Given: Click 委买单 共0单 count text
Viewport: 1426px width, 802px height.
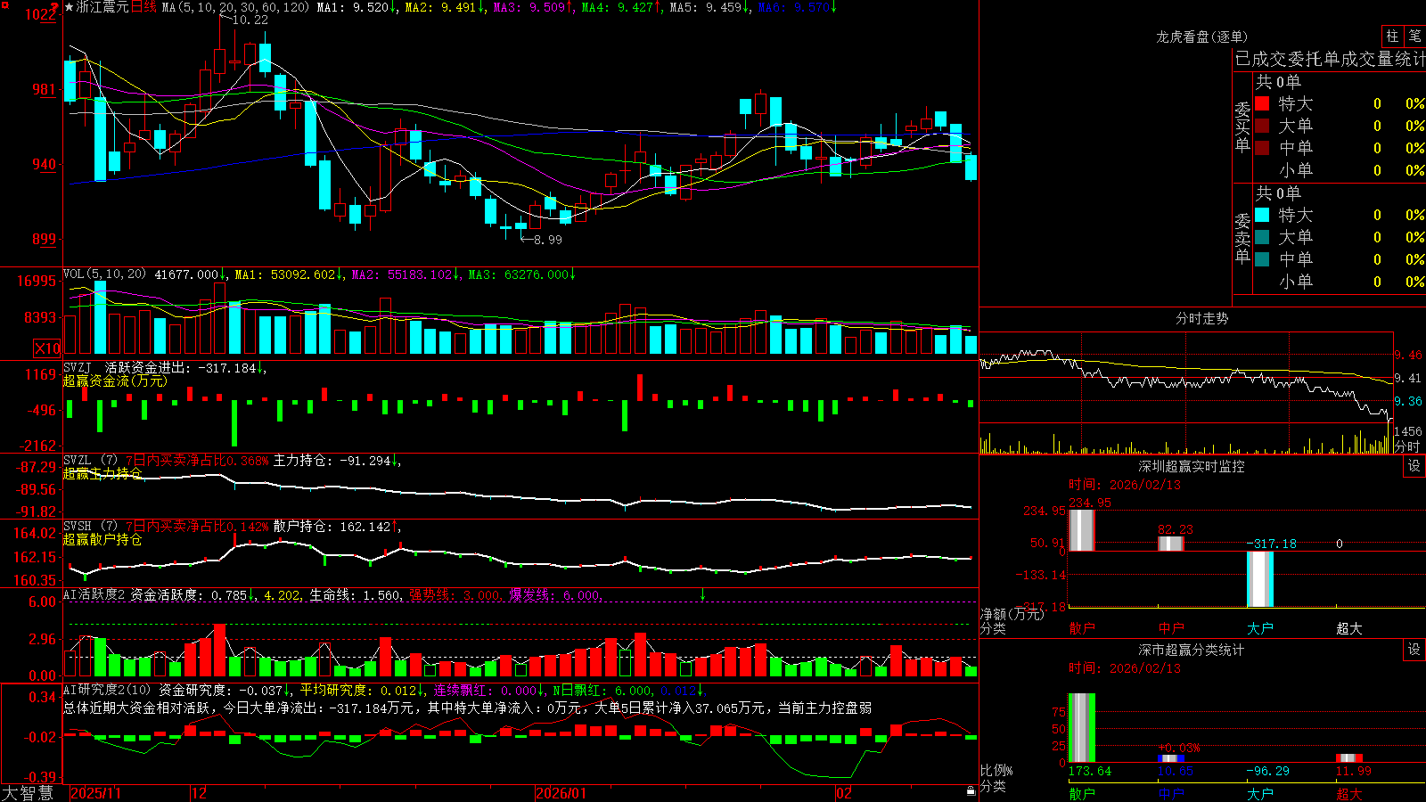Looking at the screenshot, I should (1278, 81).
